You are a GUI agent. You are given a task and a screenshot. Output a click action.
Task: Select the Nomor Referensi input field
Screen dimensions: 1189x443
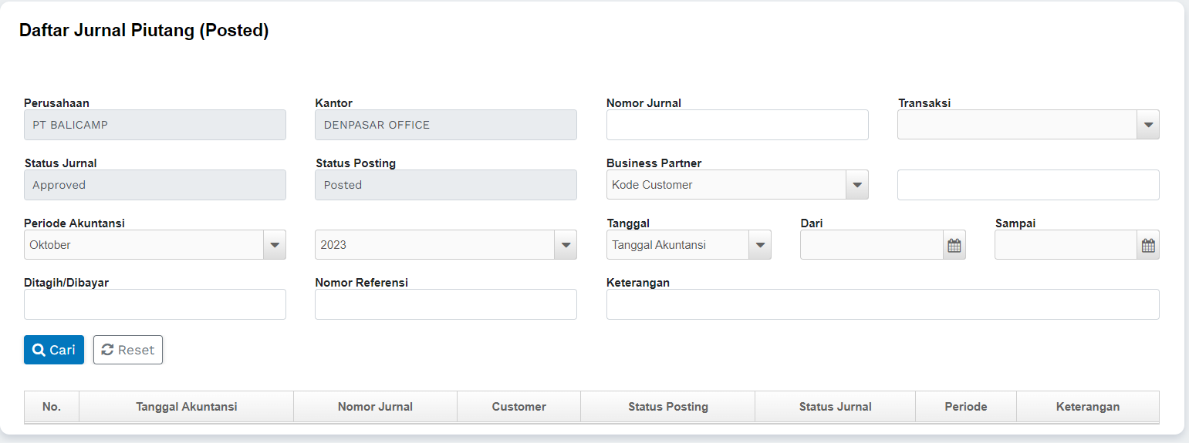pos(445,304)
